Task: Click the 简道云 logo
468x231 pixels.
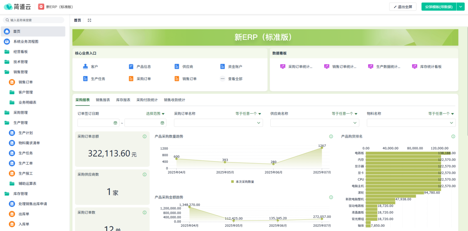Action: (x=17, y=7)
